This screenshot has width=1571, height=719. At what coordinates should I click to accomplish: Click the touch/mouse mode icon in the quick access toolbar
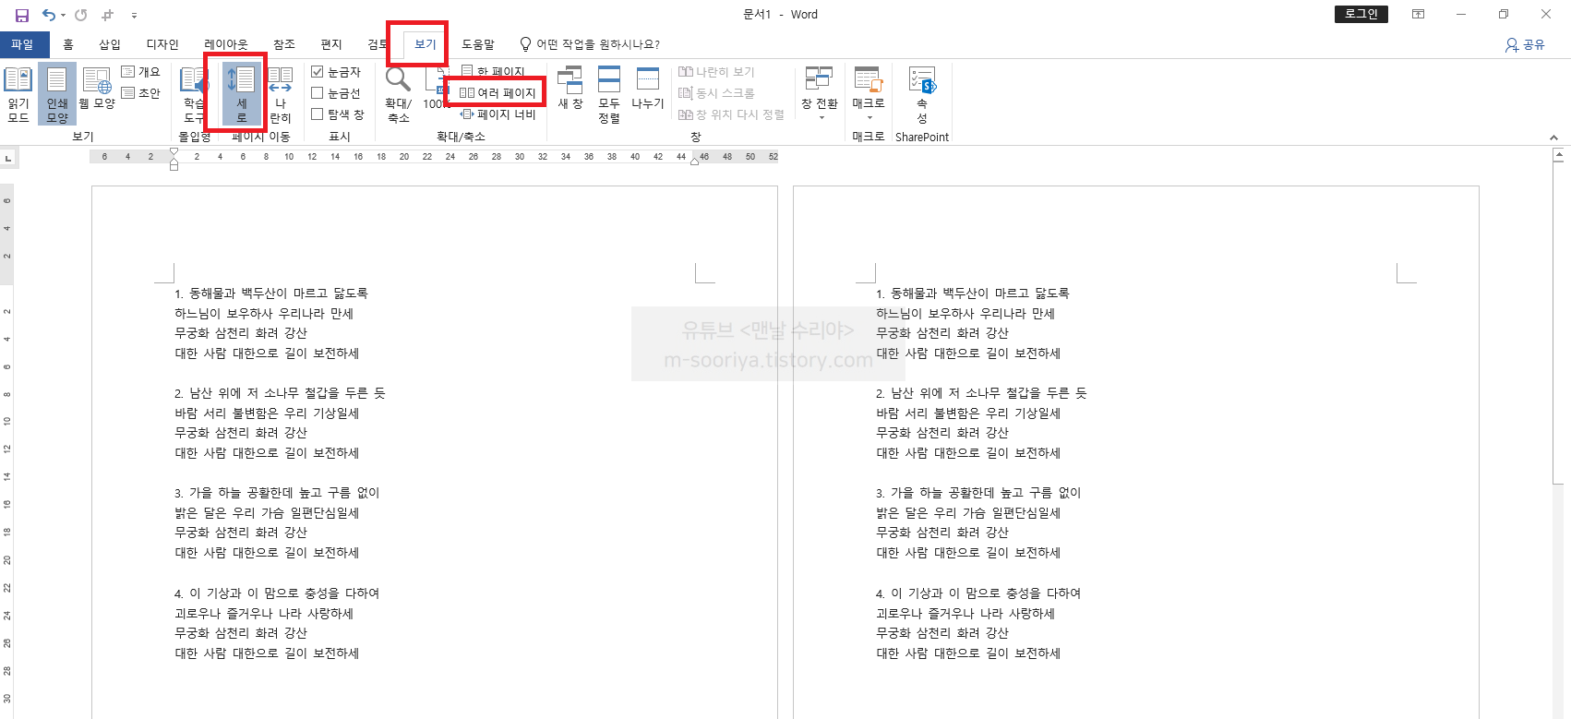pos(108,15)
